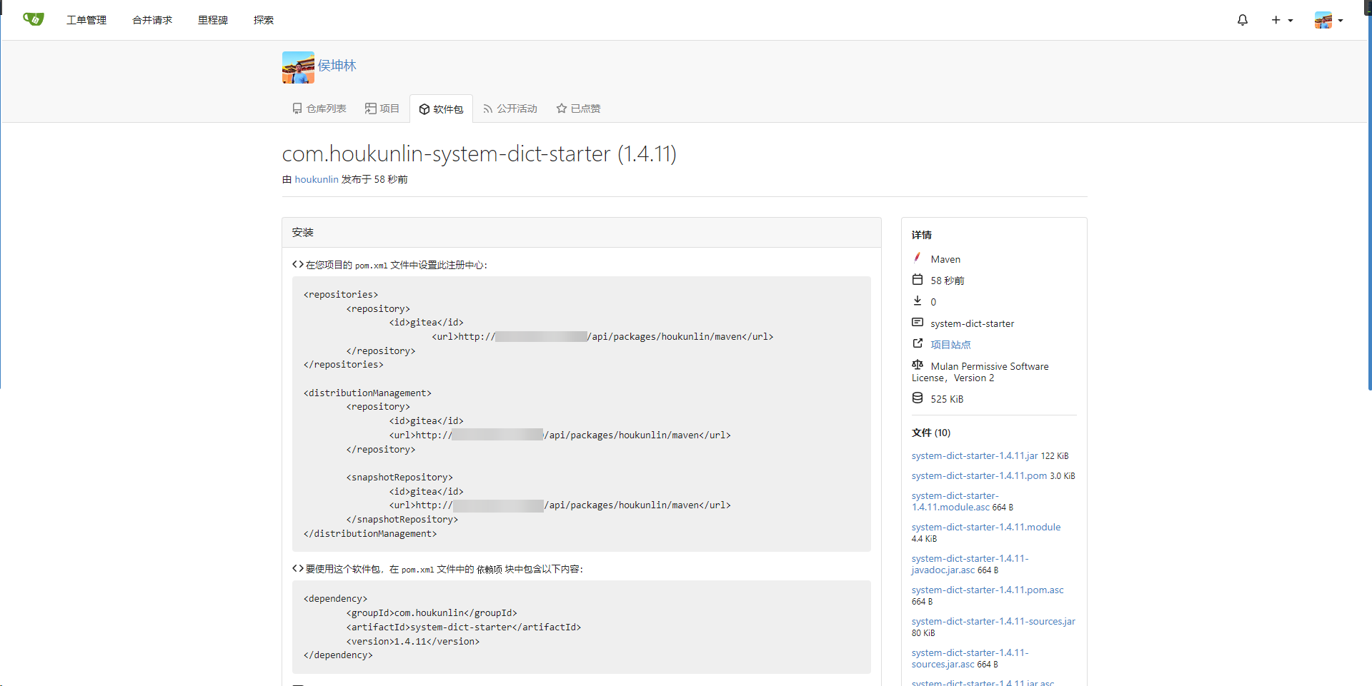Expand the plus create-new dropdown
Screen dimensions: 1372x686
[1282, 20]
